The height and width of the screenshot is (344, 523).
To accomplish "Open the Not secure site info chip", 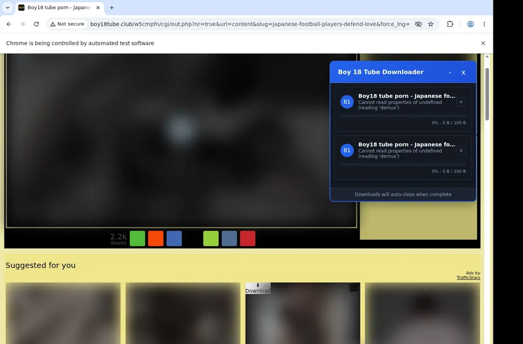I will tap(67, 24).
